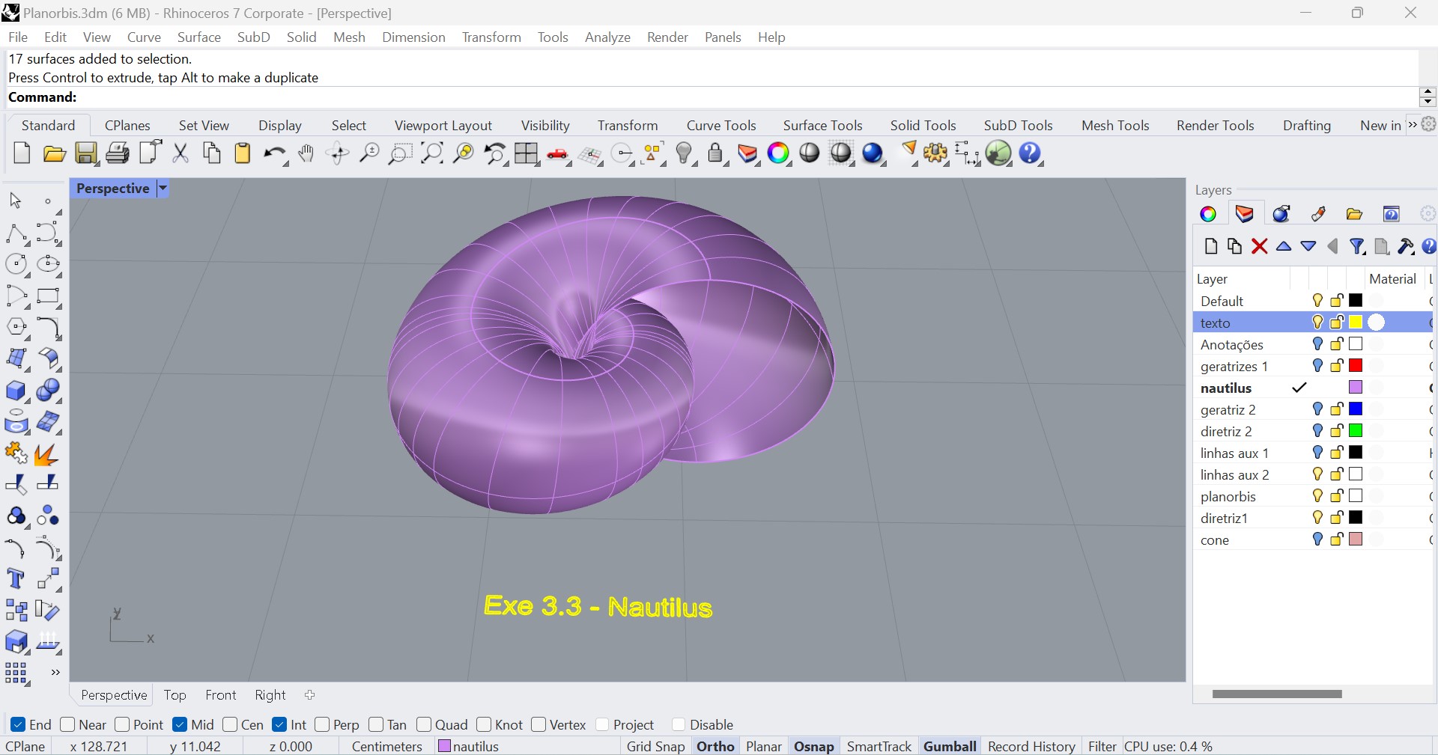The image size is (1438, 755).
Task: Open the File menu
Action: (18, 37)
